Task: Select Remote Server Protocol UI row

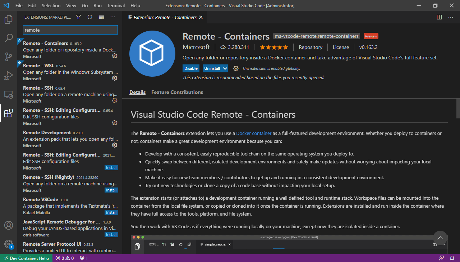Action: [x=70, y=247]
